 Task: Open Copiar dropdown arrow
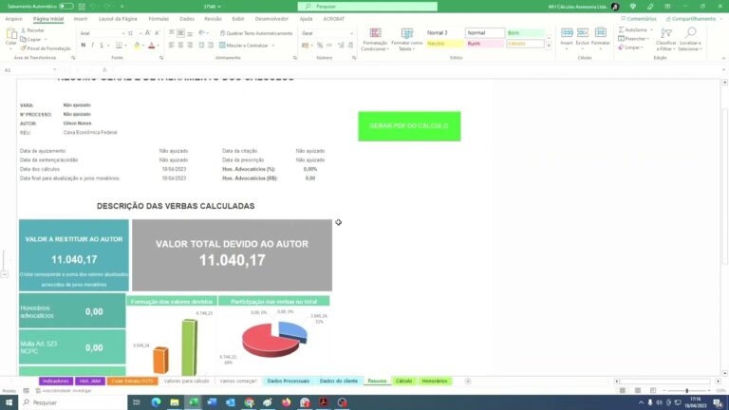tap(46, 40)
